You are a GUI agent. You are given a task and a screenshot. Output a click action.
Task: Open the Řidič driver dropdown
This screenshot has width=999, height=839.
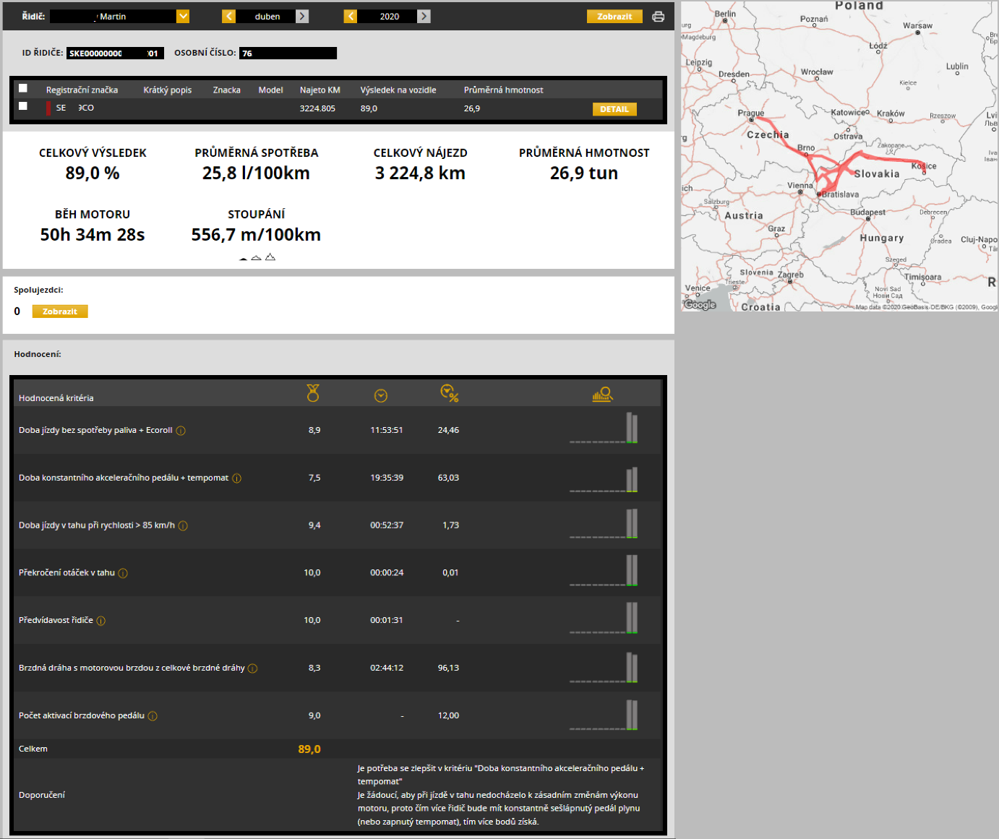183,17
